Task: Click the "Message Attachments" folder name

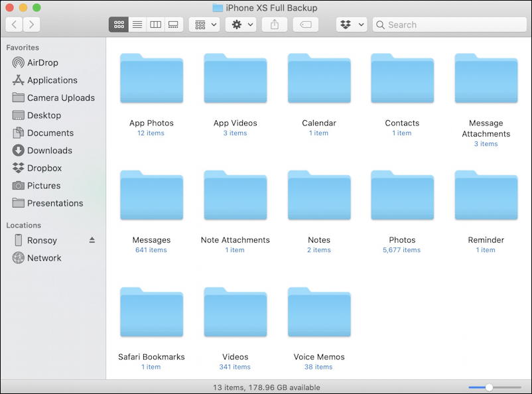Action: (x=486, y=128)
